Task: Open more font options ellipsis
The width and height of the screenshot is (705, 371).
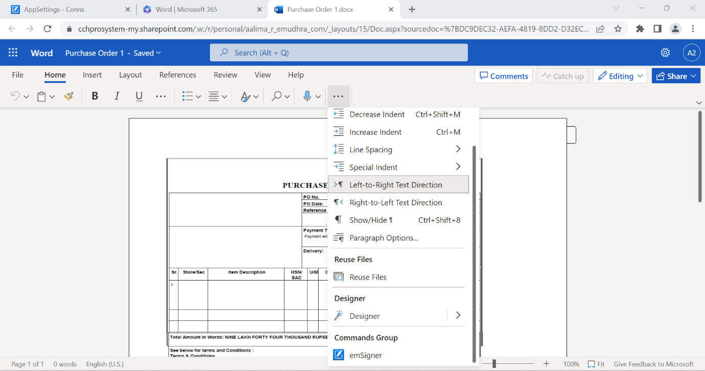Action: click(x=160, y=96)
